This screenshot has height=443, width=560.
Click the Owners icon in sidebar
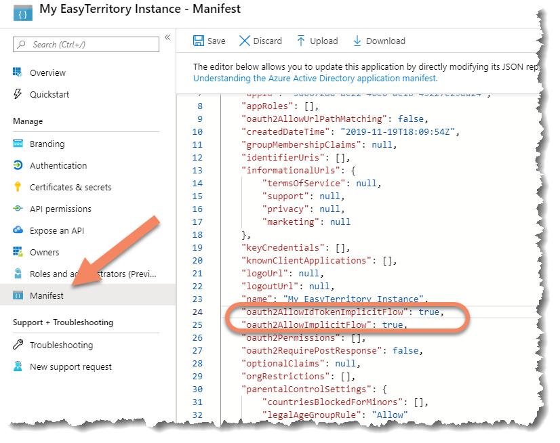click(18, 252)
